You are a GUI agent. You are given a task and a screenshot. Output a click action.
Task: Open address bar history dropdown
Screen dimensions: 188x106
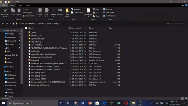point(168,24)
